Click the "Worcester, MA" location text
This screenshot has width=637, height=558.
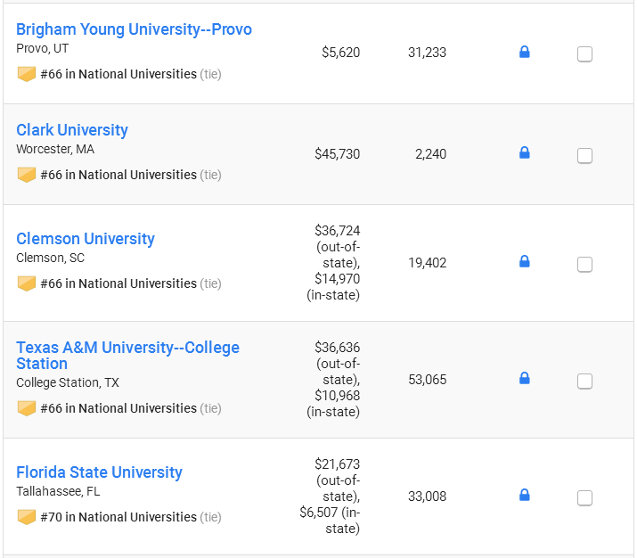55,149
